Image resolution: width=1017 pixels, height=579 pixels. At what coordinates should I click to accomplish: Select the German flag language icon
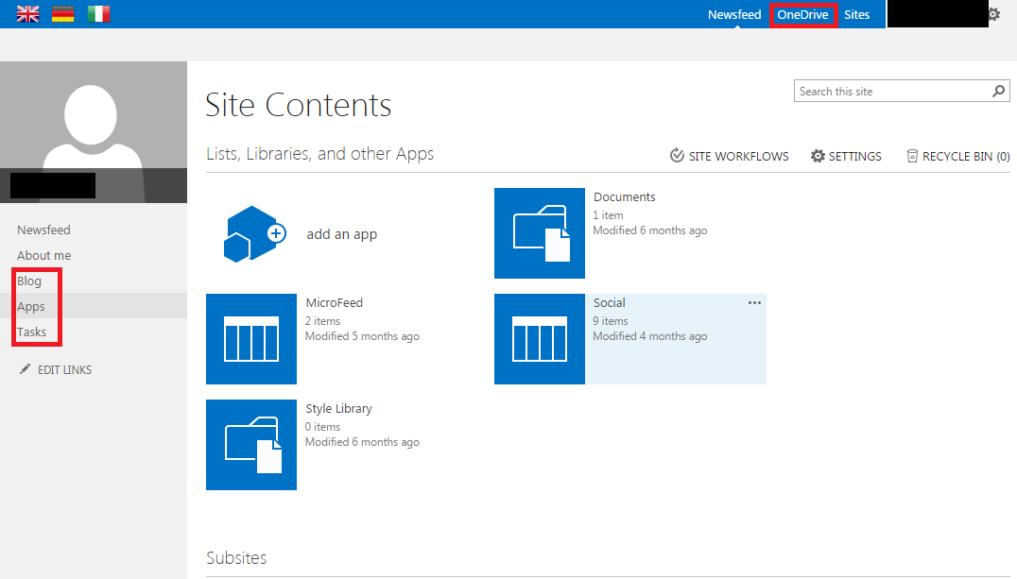(63, 13)
